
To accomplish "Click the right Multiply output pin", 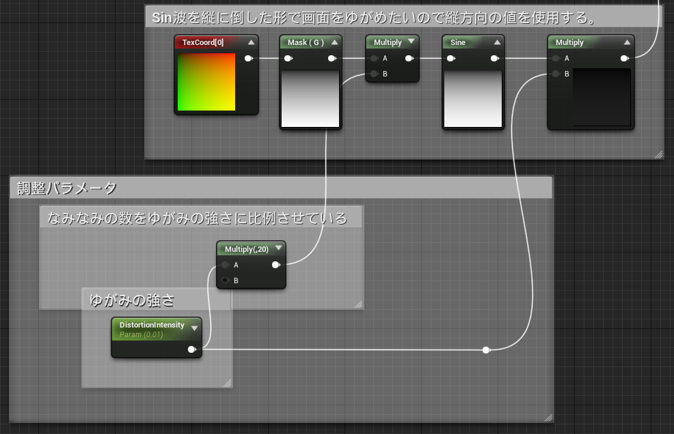I will pos(625,59).
